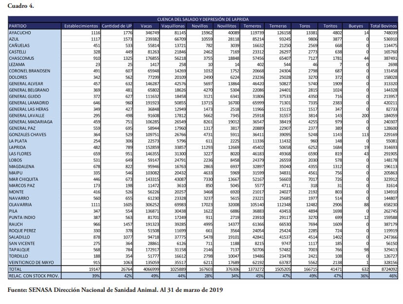Select the Terneras column header

point(277,25)
